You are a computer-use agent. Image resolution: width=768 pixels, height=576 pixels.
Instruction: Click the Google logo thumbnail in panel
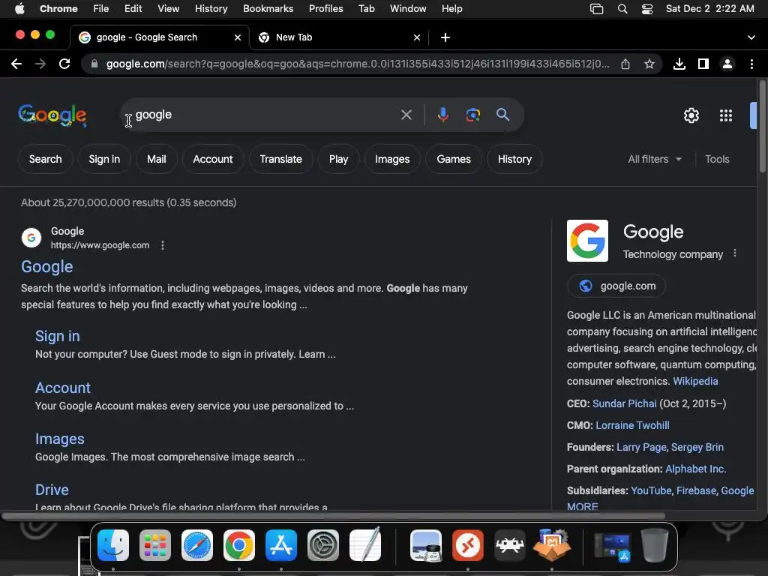[x=587, y=241]
